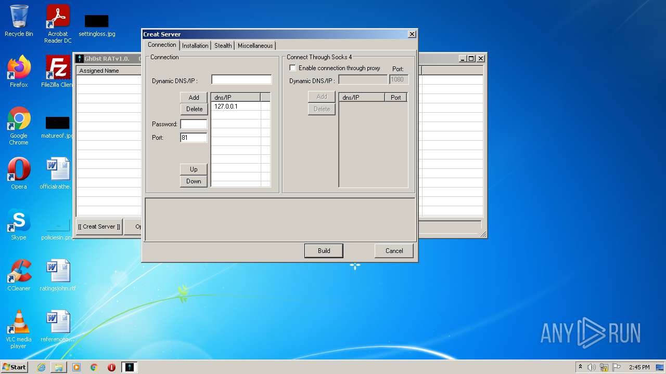
Task: Maximize the Gh0st RAT window
Action: click(x=471, y=59)
